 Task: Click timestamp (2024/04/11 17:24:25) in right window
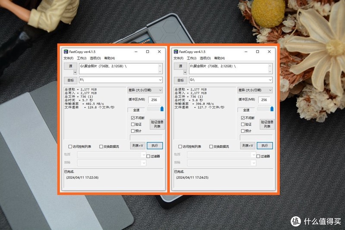(192, 177)
